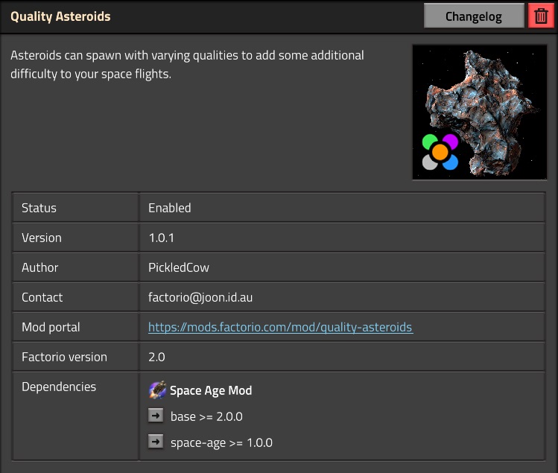The height and width of the screenshot is (473, 558).
Task: Click the gray quality circle on thumbnail
Action: (429, 163)
